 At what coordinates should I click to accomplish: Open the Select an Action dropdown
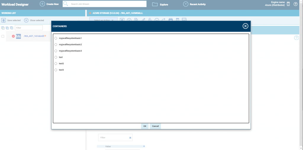click(x=103, y=19)
